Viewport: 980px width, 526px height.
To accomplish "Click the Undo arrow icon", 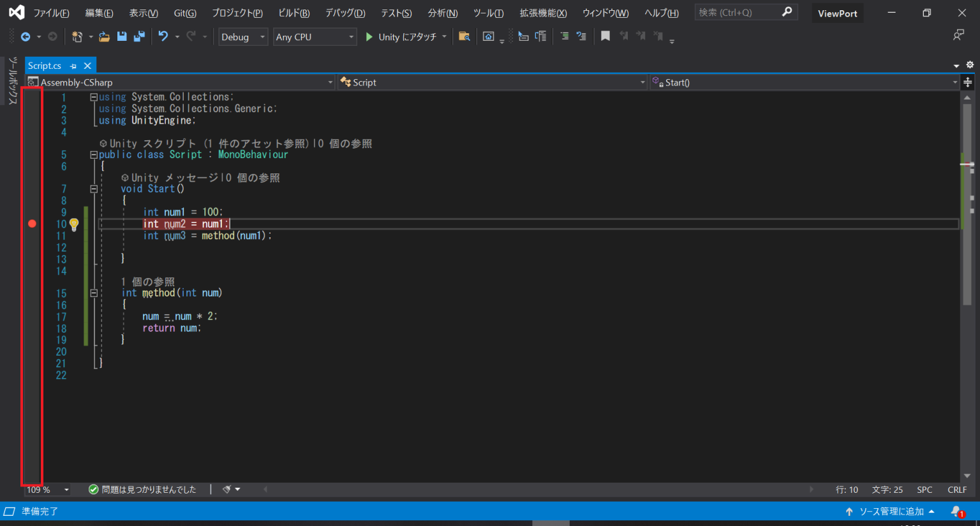I will tap(163, 37).
